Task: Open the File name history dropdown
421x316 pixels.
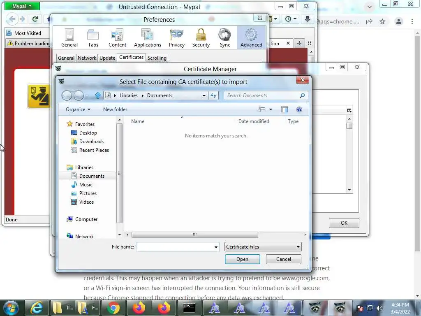Action: [x=216, y=247]
